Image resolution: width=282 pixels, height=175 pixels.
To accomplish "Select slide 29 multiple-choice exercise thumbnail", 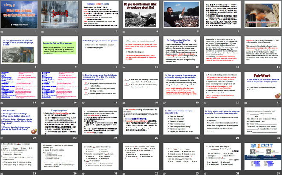I will pyautogui.click(x=19, y=157).
